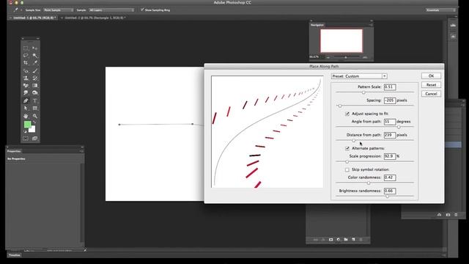Select the Gradient tool
Screen dimensions: 469x264
34,86
